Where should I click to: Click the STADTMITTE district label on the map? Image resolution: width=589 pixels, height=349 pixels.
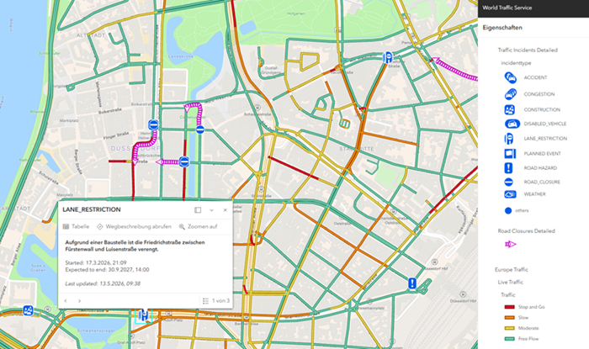(x=357, y=149)
